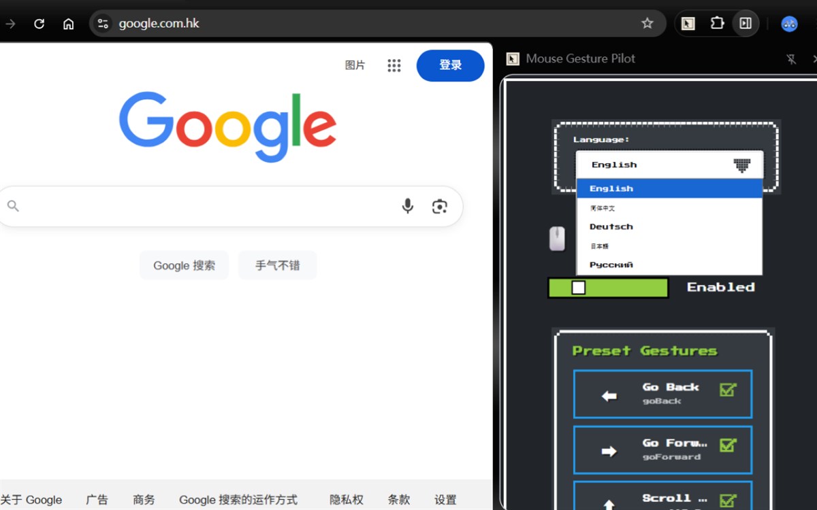Uncheck the Go Forward gesture checkbox
Image resolution: width=817 pixels, height=510 pixels.
728,445
